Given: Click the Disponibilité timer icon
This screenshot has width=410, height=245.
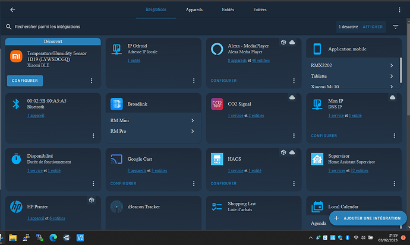Looking at the screenshot, I should pos(16,158).
